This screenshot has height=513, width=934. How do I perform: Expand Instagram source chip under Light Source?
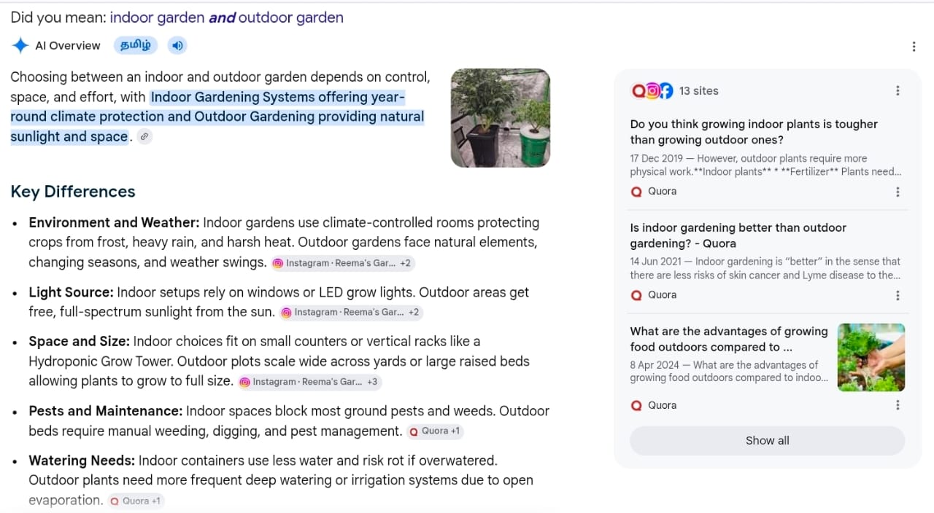pyautogui.click(x=351, y=313)
